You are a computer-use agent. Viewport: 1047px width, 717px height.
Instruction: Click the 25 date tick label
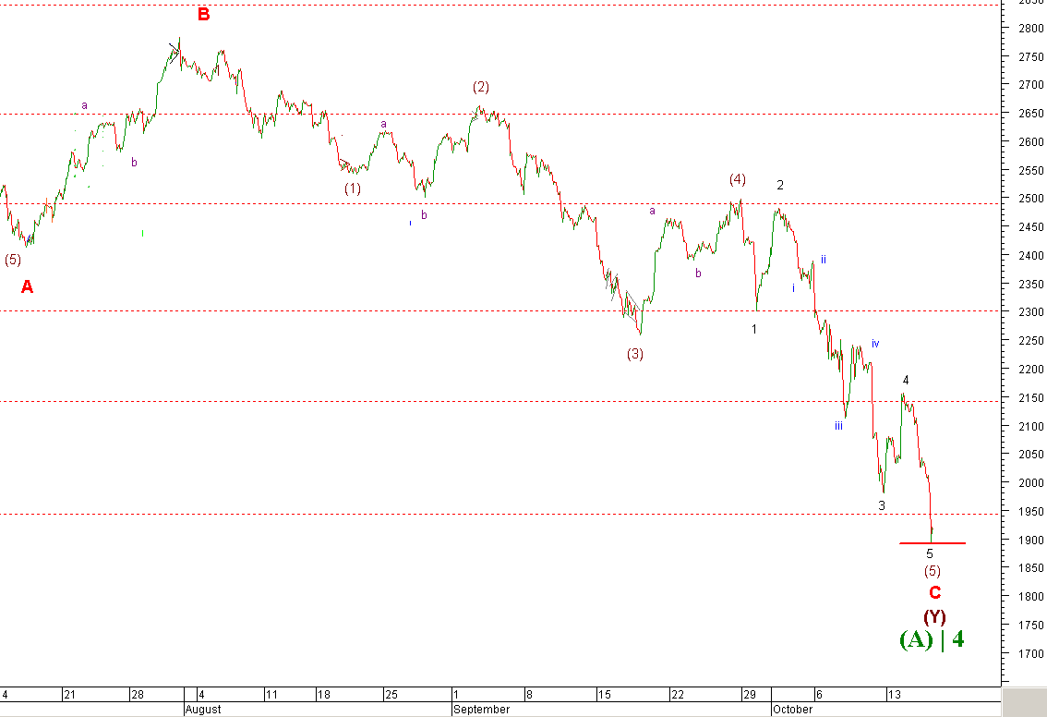pyautogui.click(x=391, y=695)
